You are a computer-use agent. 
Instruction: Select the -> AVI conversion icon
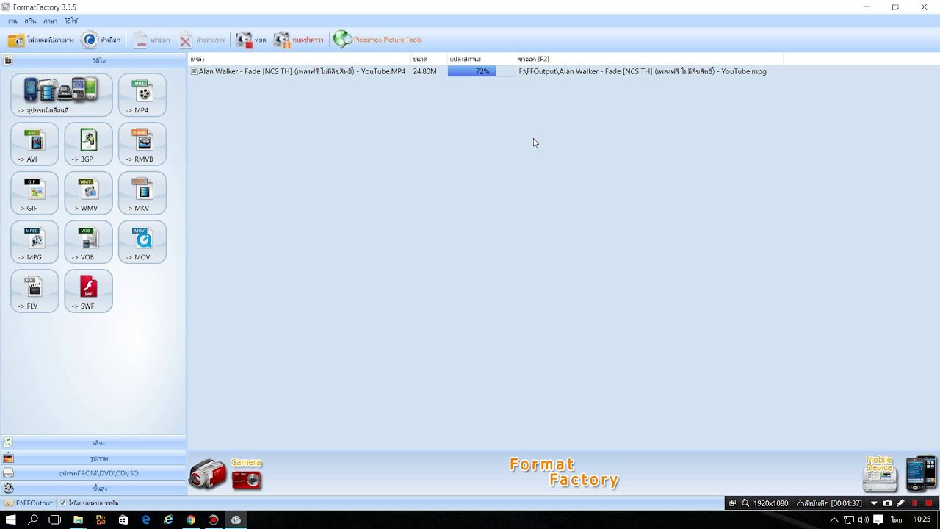point(35,144)
